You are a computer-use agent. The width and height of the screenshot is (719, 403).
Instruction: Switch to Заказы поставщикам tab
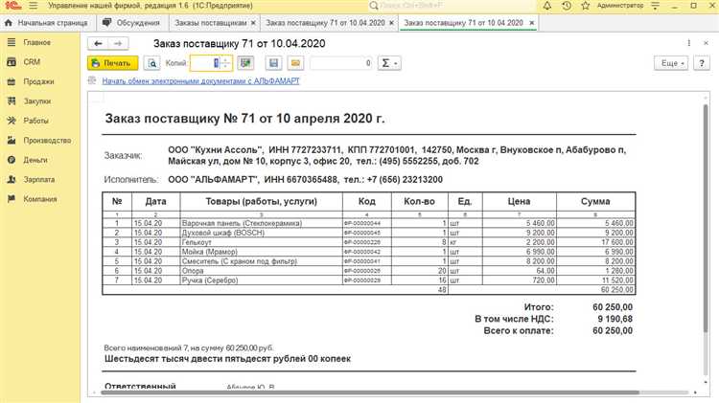pos(211,22)
